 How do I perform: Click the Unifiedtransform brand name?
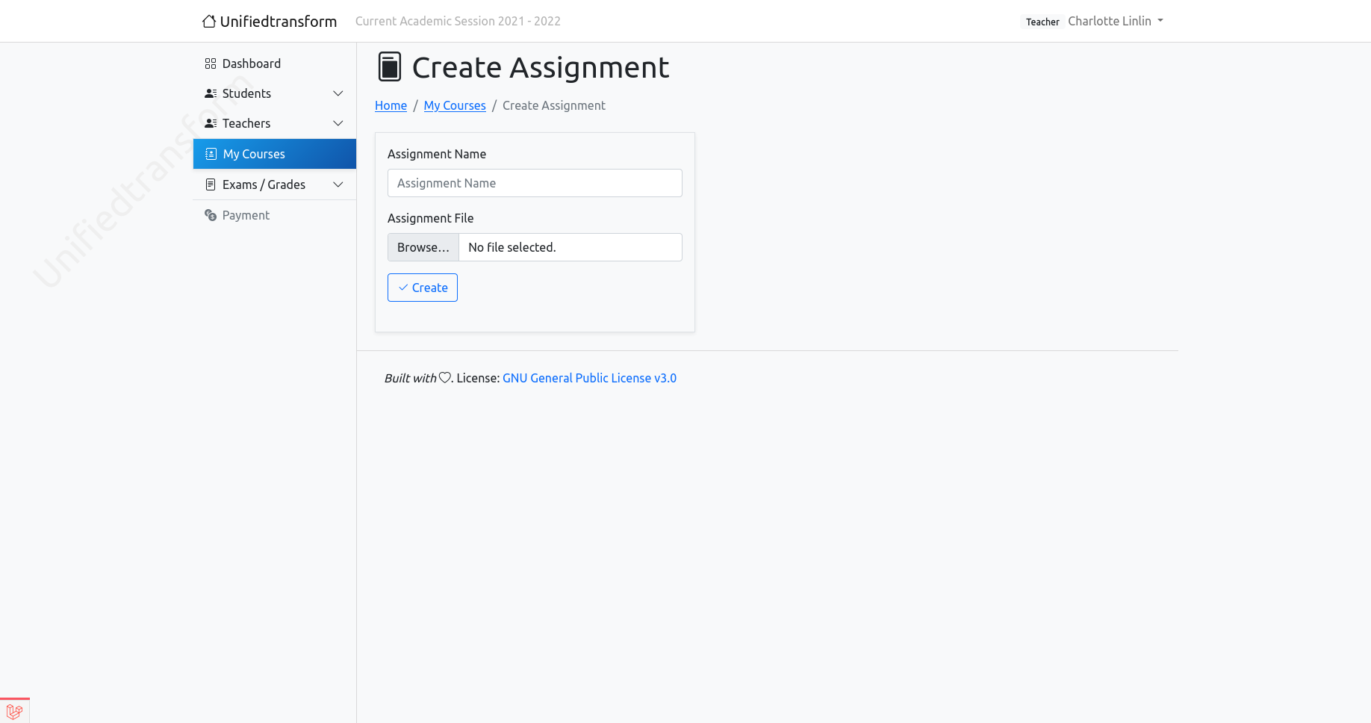tap(279, 21)
